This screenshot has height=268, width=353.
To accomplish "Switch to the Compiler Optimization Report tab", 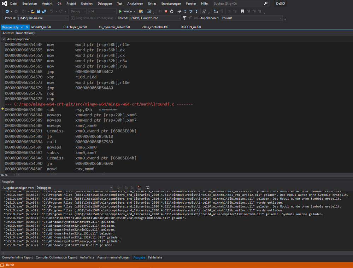I will pyautogui.click(x=56, y=257).
